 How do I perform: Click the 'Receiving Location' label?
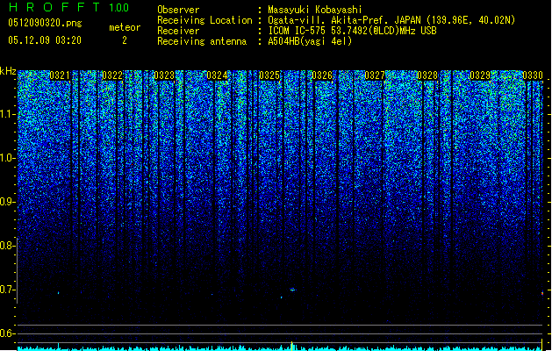click(204, 20)
